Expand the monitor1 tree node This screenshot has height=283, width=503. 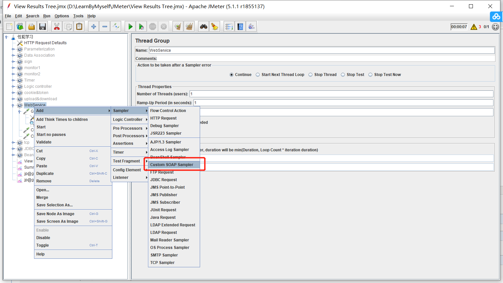click(x=13, y=68)
